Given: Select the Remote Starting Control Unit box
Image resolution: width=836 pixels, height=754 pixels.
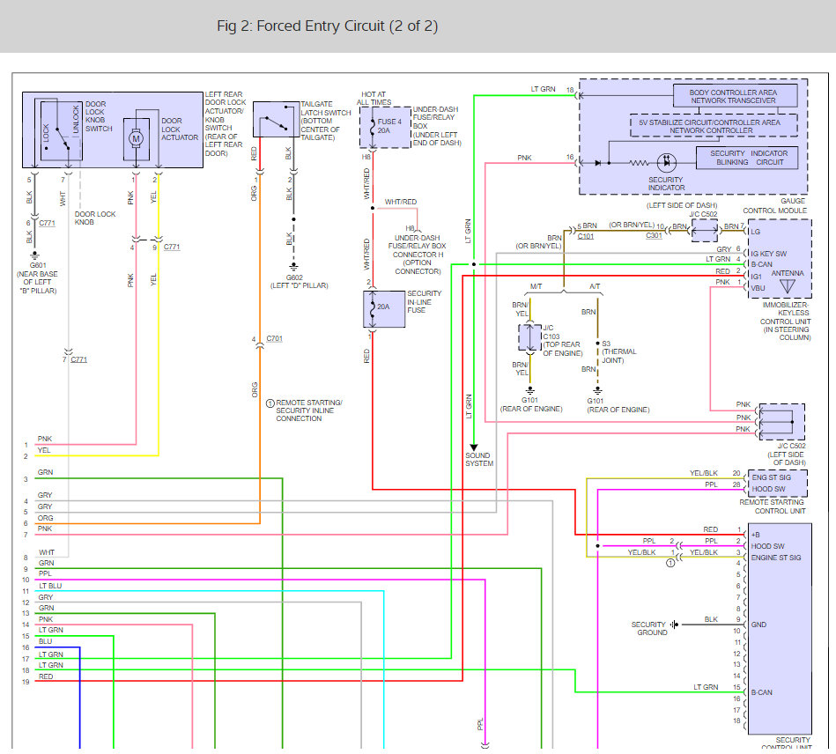Looking at the screenshot, I should (x=777, y=483).
